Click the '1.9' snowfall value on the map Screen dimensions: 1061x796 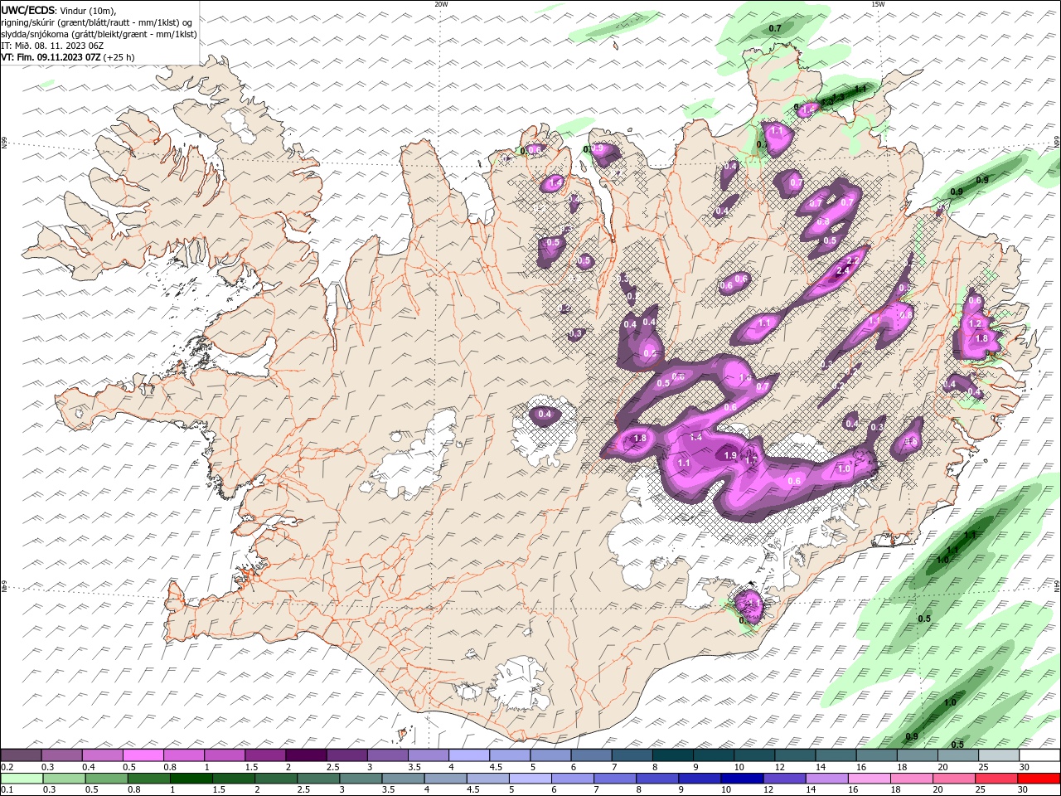(x=730, y=455)
